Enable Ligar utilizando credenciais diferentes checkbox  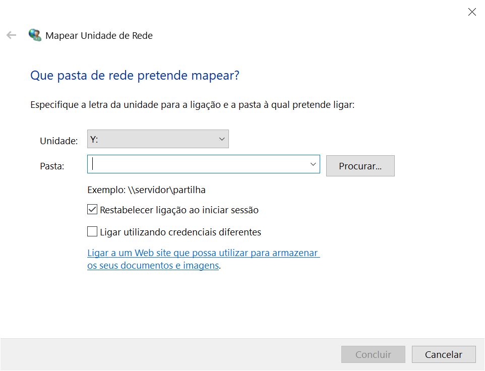(92, 231)
